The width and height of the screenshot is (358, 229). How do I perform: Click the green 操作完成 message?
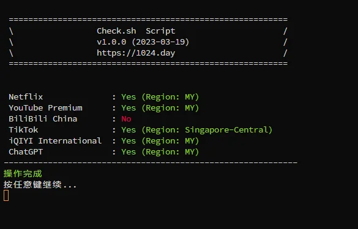[x=23, y=173]
